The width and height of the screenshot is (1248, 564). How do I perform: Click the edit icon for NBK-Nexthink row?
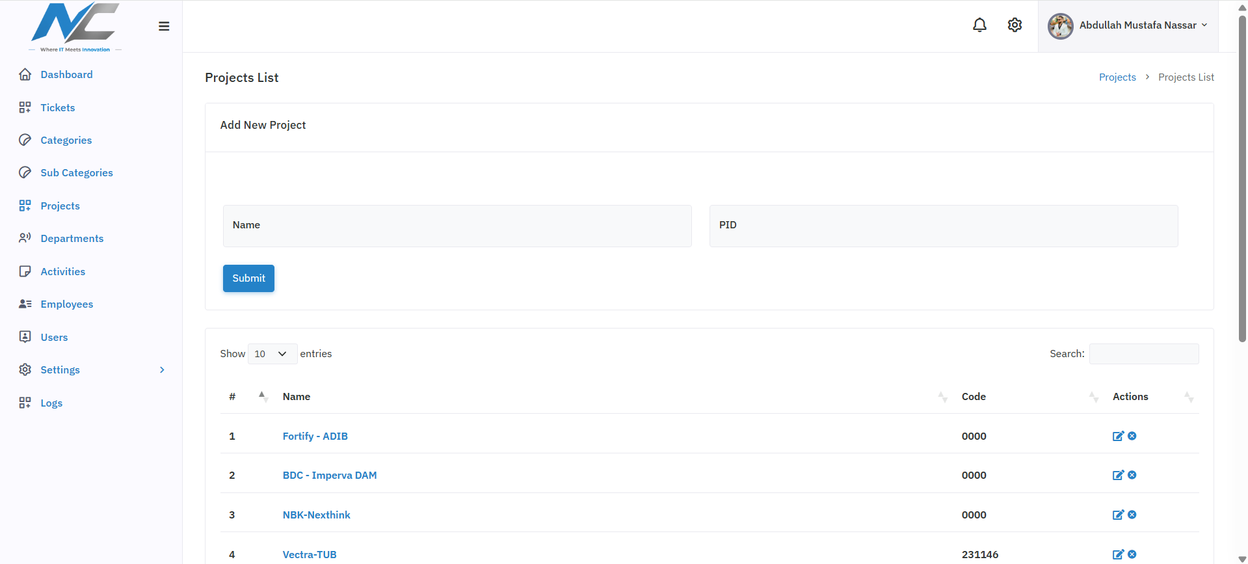tap(1118, 515)
